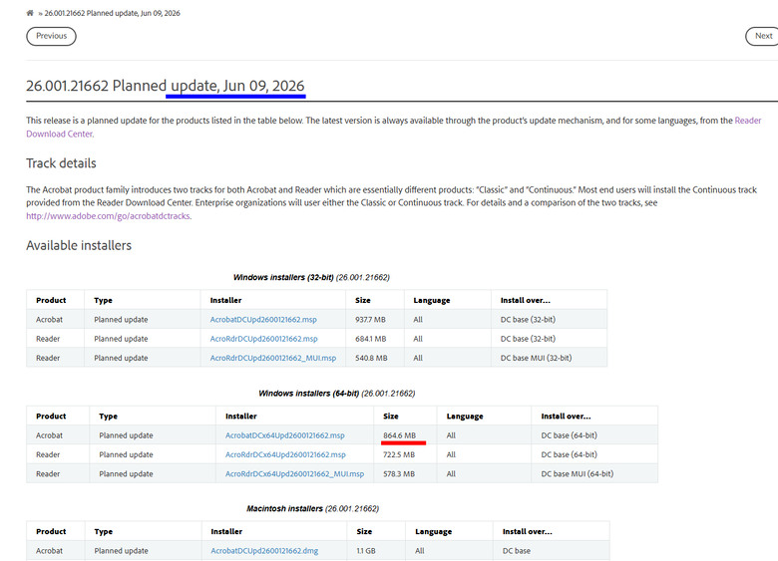Download AcrobatDCUpd2600121662.msp installer

(x=263, y=320)
